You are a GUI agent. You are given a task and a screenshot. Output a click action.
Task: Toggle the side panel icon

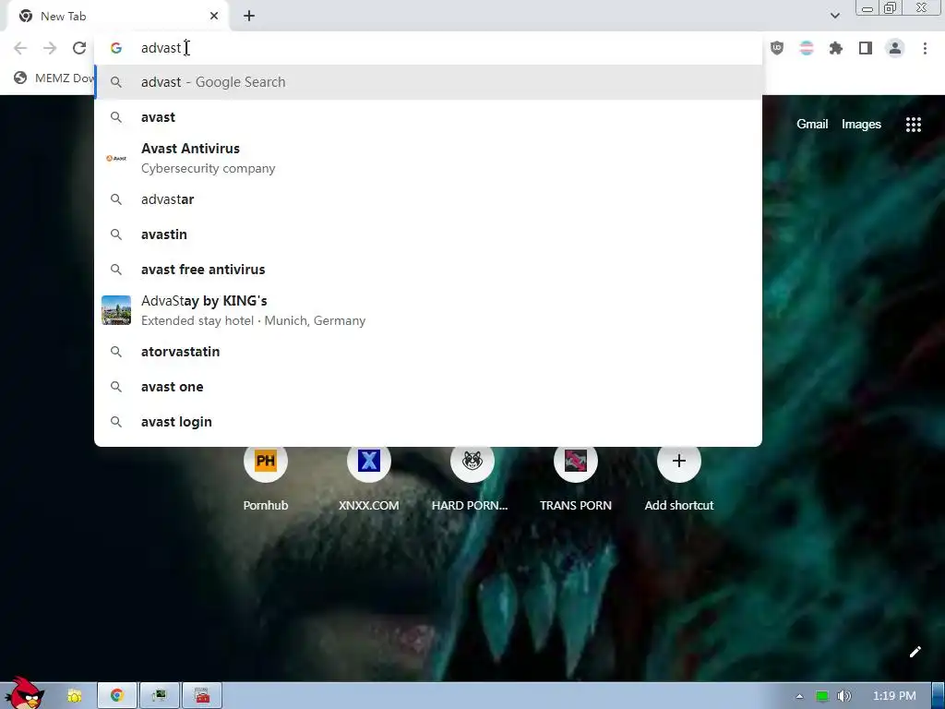click(x=866, y=48)
